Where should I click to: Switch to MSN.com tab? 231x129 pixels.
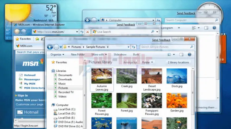tap(26, 46)
